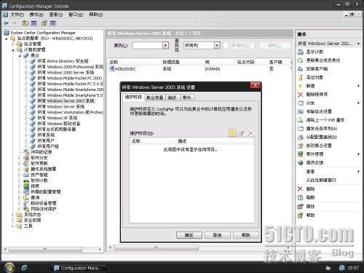
Task: Click 刷新 action in Actions pane
Action: (x=310, y=197)
